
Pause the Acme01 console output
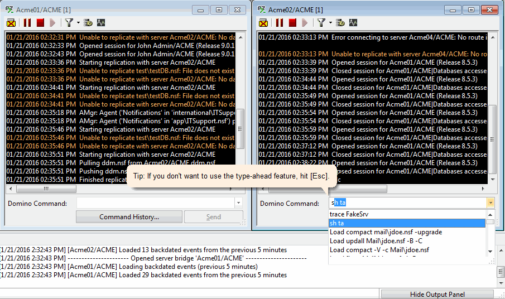point(27,23)
